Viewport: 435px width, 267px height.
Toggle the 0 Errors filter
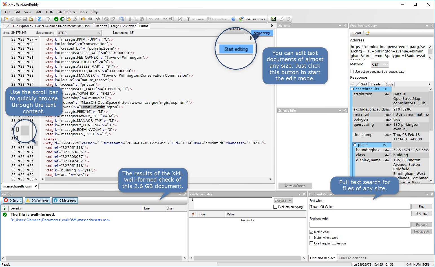coord(13,200)
